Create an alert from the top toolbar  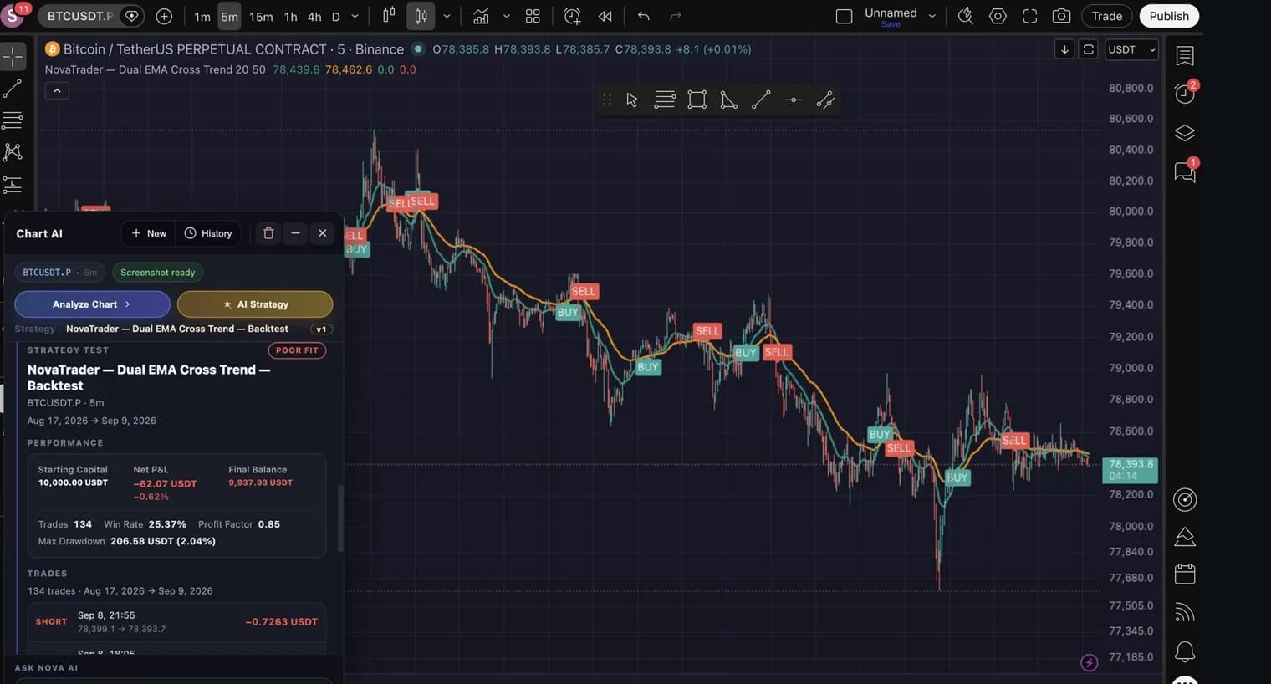pos(572,16)
